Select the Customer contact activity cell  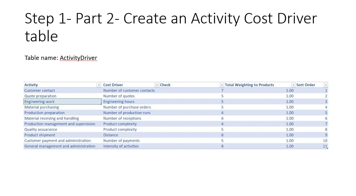[x=40, y=90]
